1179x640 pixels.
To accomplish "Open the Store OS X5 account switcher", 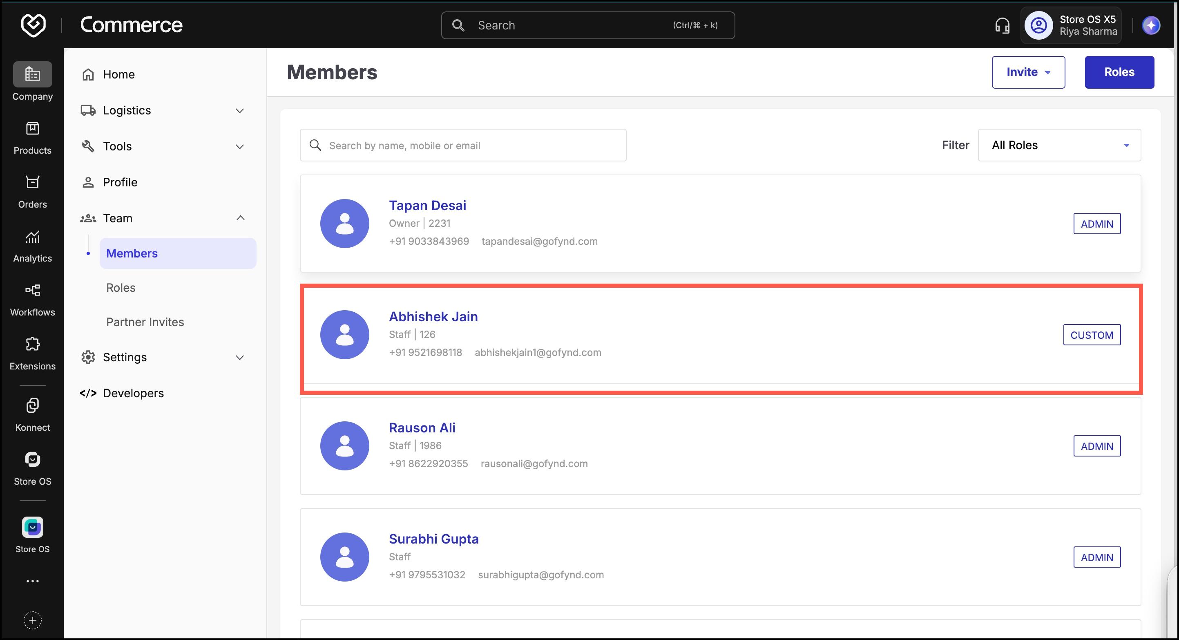I will tap(1070, 25).
